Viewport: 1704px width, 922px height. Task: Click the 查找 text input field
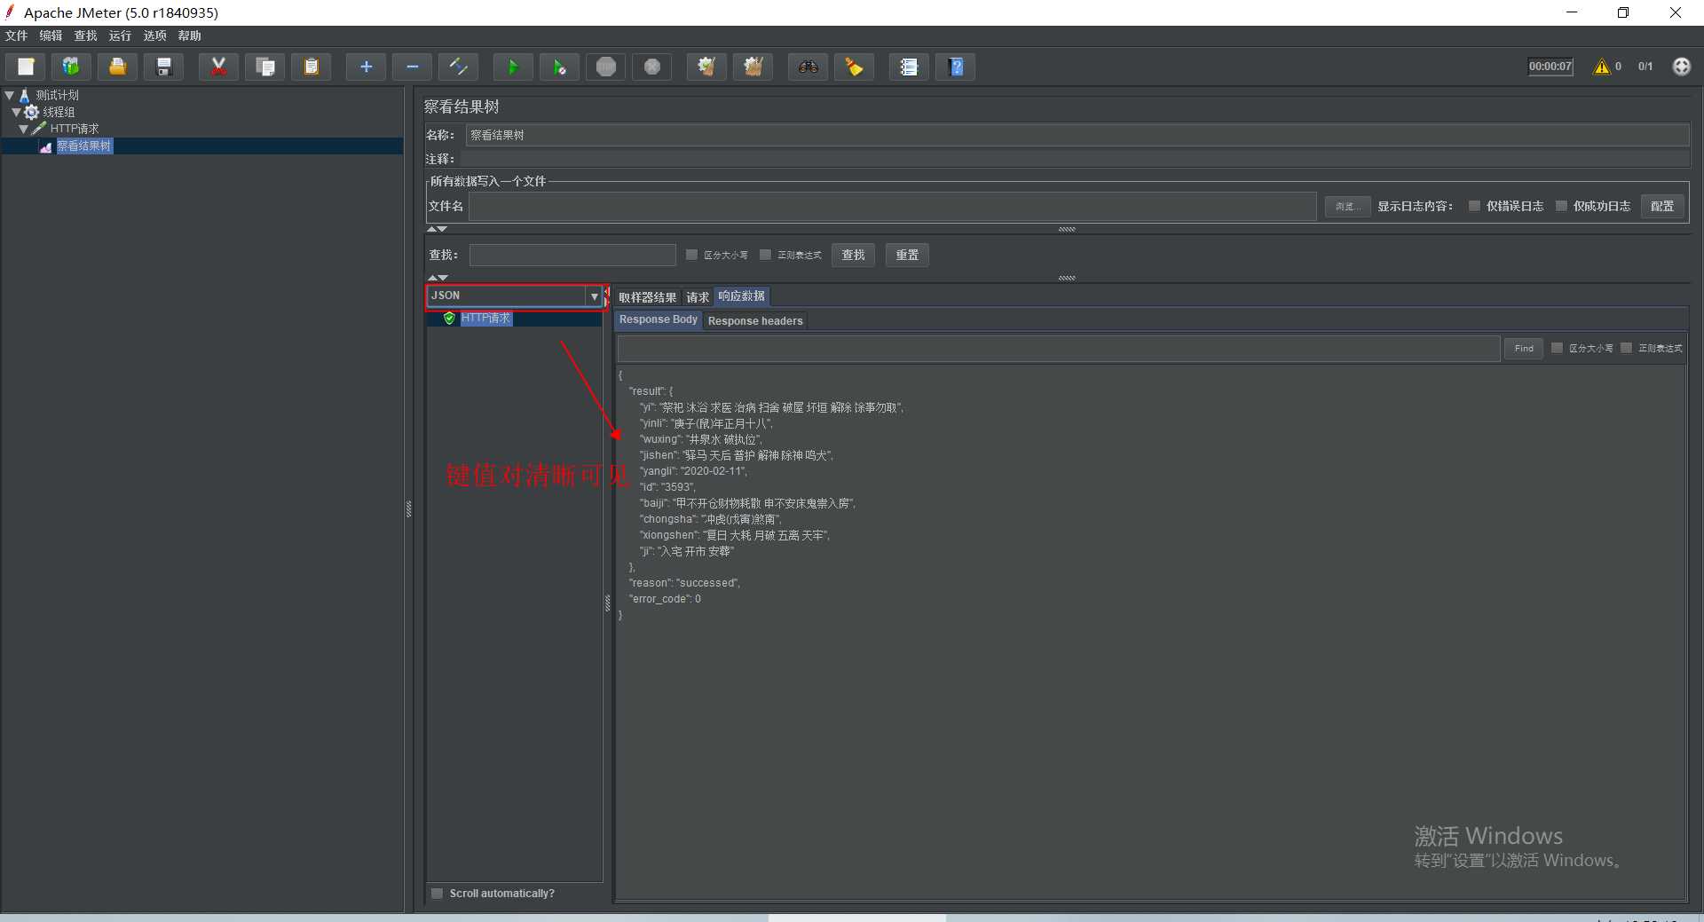(572, 255)
